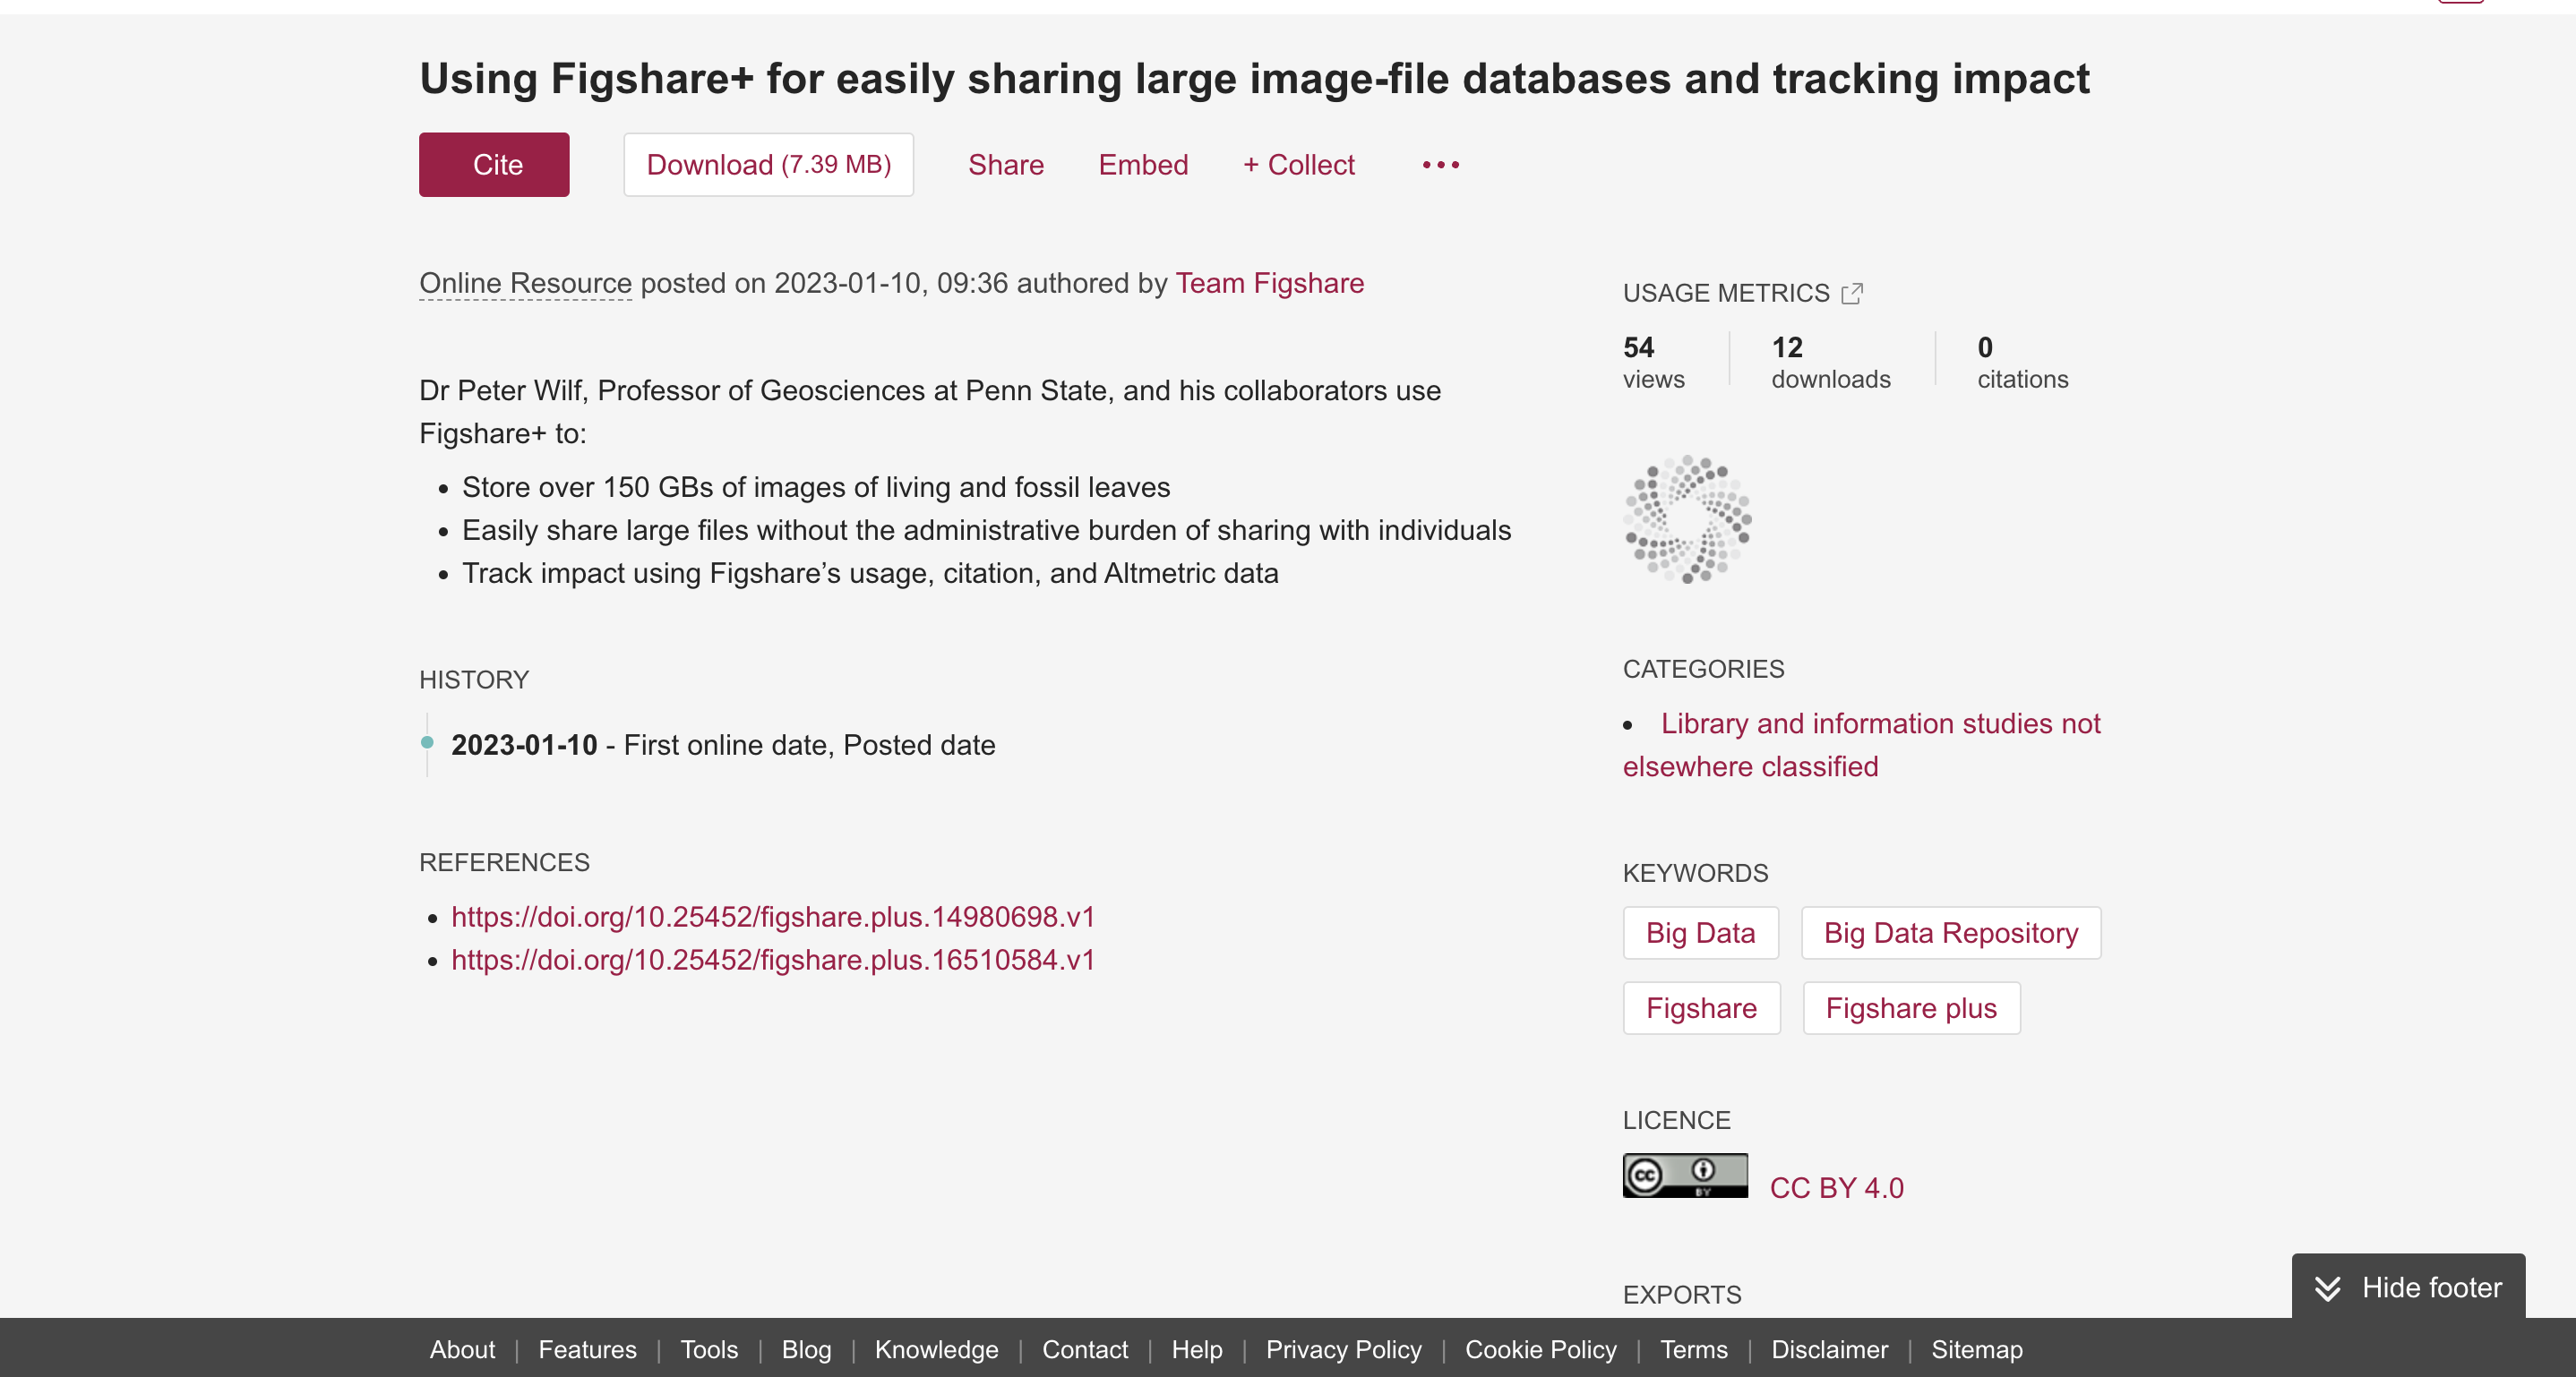Viewport: 2576px width, 1377px height.
Task: Open the three-dots more options menu
Action: tap(1440, 165)
